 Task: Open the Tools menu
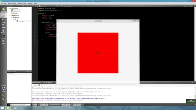pos(25,4)
